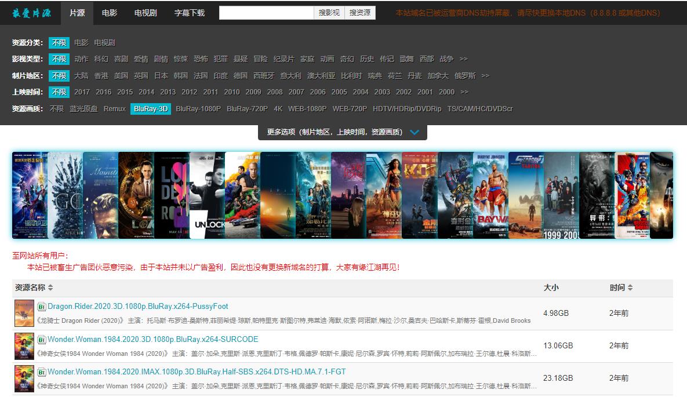Open the poster thumbnail of the Wonder Woman SURCODE row
This screenshot has height=397, width=687.
click(24, 346)
